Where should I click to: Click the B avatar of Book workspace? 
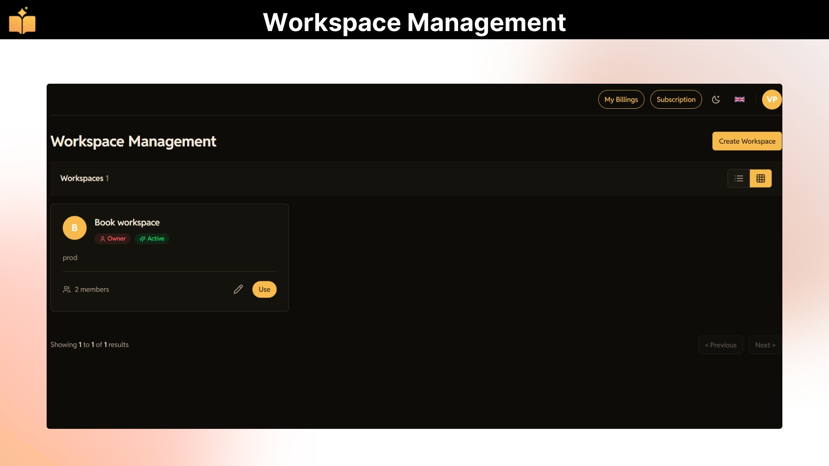[74, 228]
